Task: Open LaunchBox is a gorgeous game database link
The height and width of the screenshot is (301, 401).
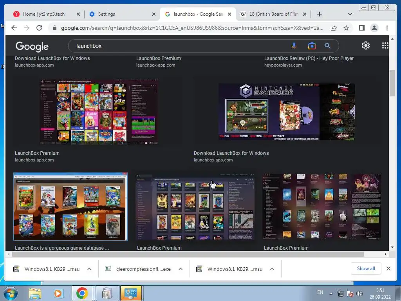Action: click(62, 248)
